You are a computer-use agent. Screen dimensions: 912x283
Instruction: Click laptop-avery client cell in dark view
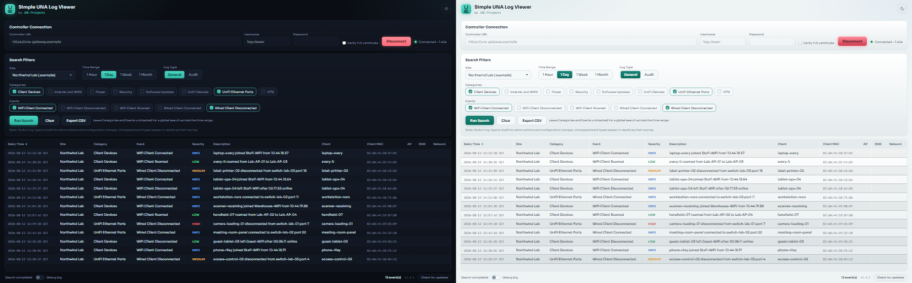point(332,153)
